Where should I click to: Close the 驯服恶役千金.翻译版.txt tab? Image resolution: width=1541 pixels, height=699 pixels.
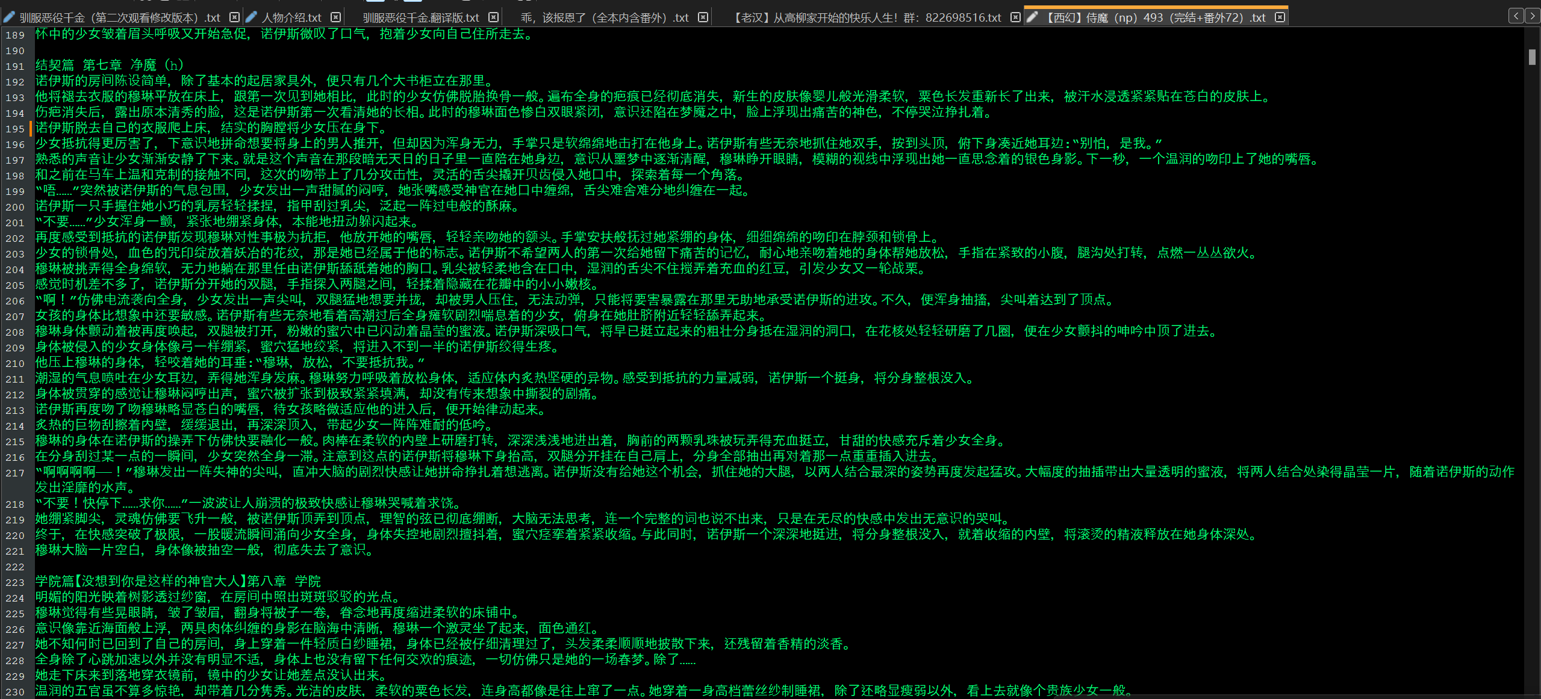pyautogui.click(x=493, y=17)
